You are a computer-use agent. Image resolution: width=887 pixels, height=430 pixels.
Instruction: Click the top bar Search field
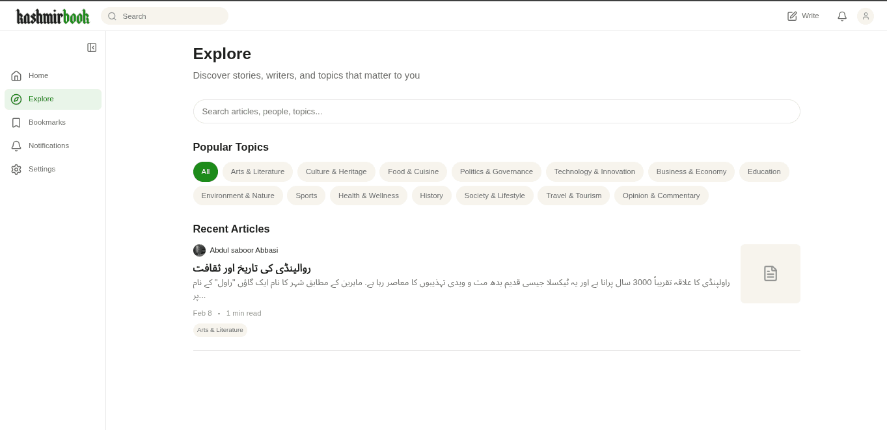point(171,16)
